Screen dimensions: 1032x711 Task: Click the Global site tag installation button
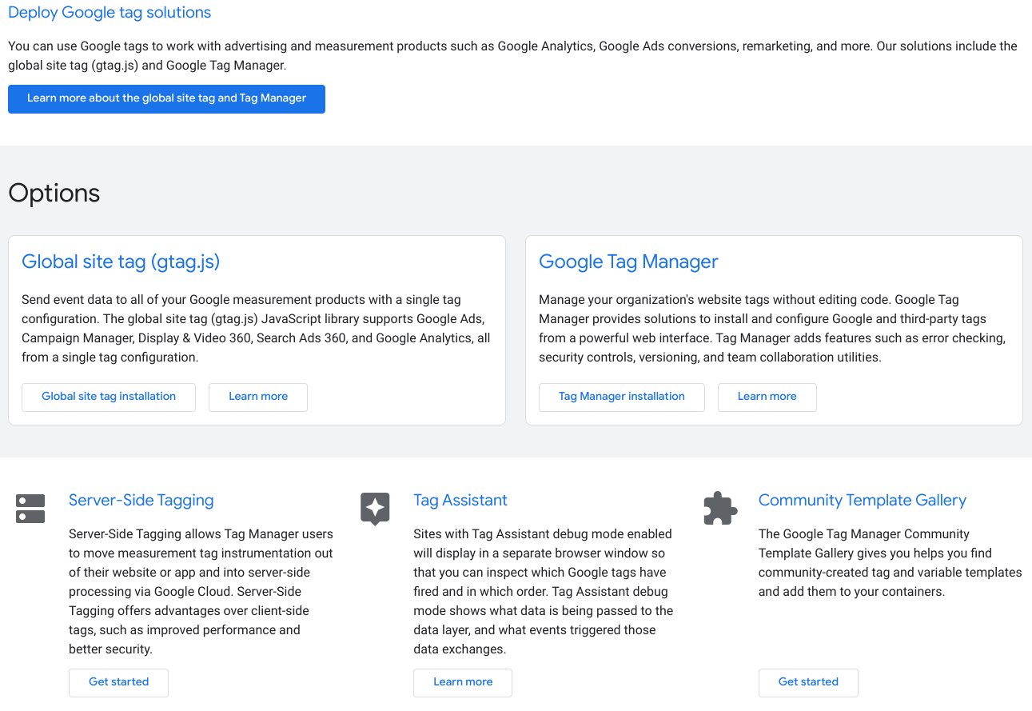pos(109,397)
